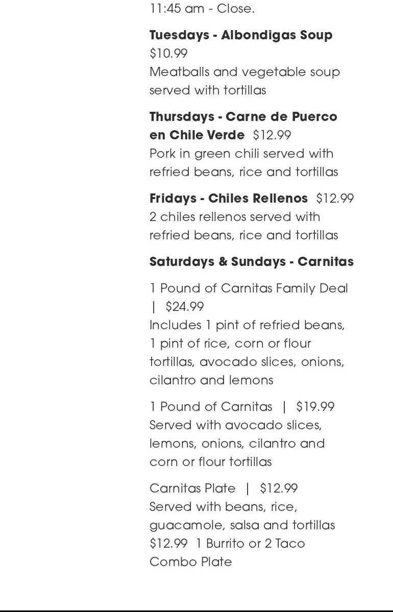Viewport: 393px width, 612px height.
Task: Select the Carnitas Plate item
Action: 192,488
